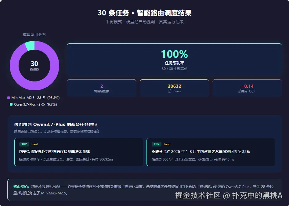Click the "总费用（元）" label

pyautogui.click(x=246, y=91)
